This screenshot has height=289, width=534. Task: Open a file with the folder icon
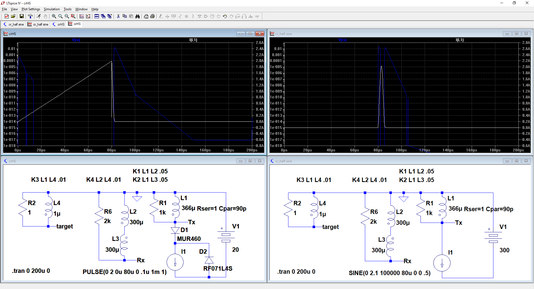[13, 16]
